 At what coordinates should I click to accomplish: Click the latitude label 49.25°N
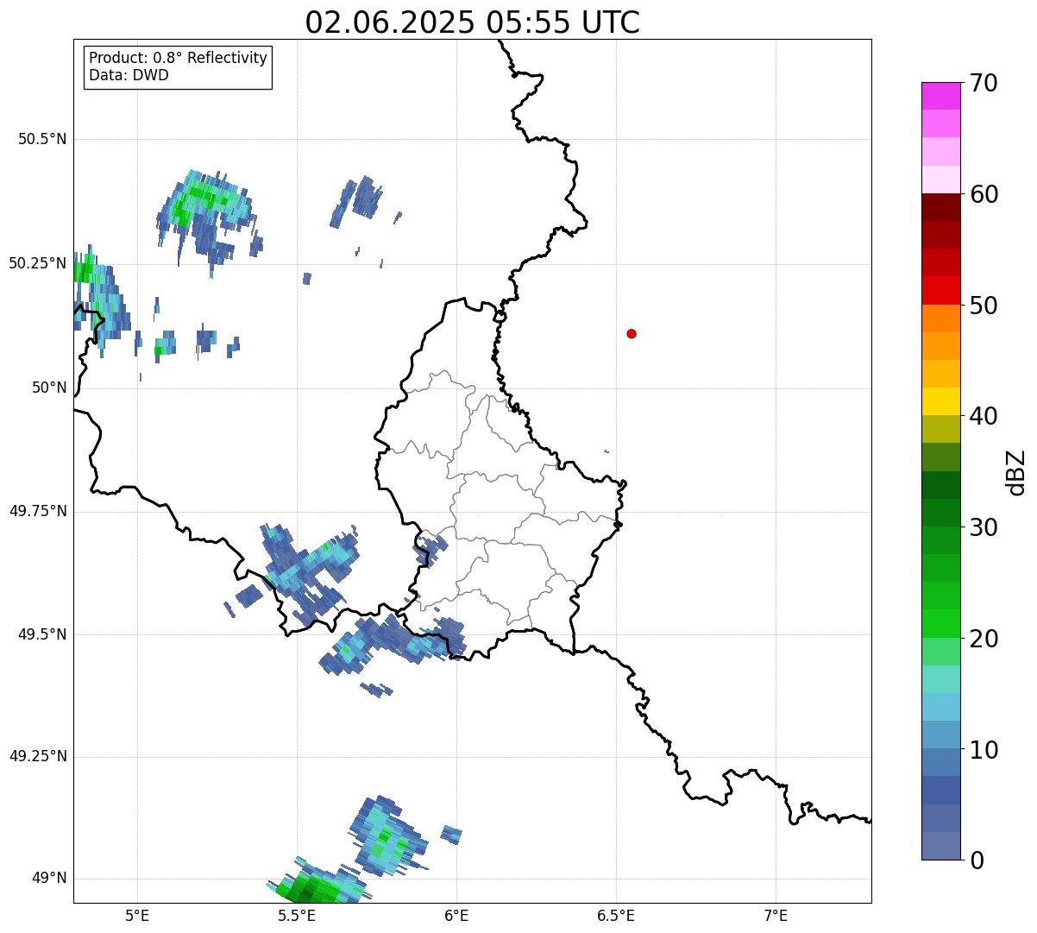(38, 756)
